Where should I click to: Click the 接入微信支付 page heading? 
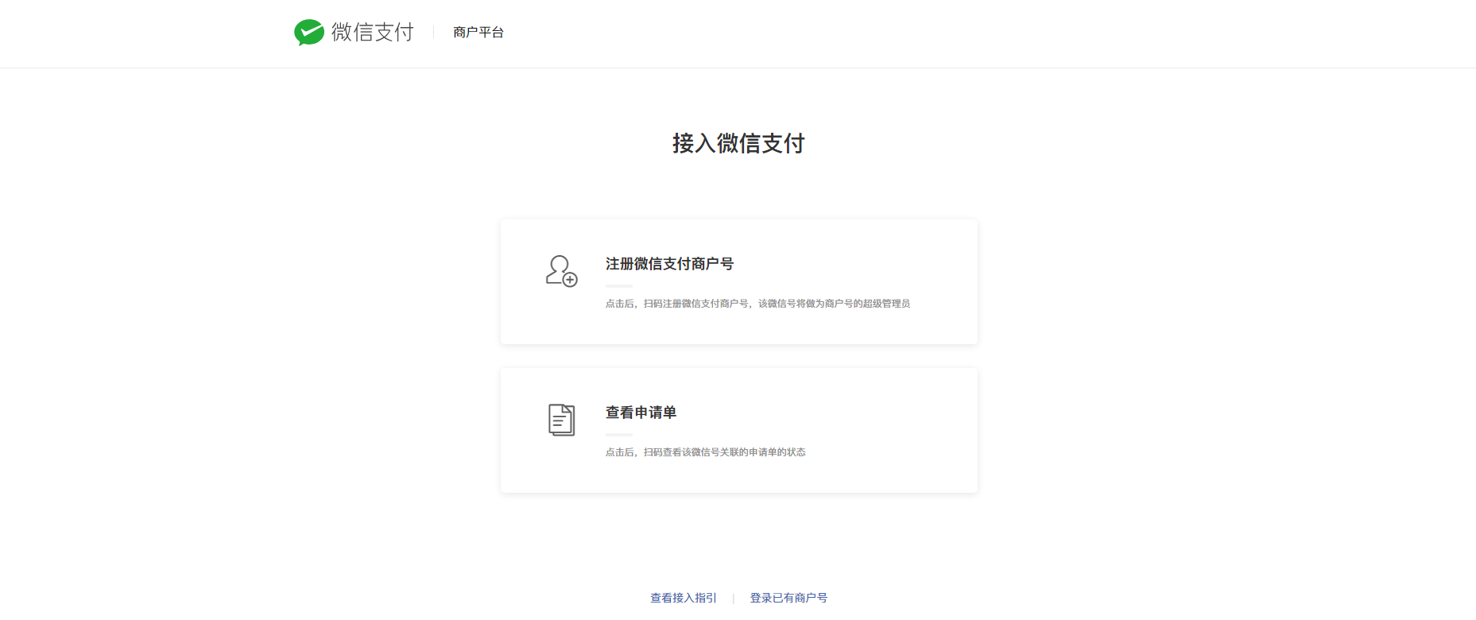(738, 143)
